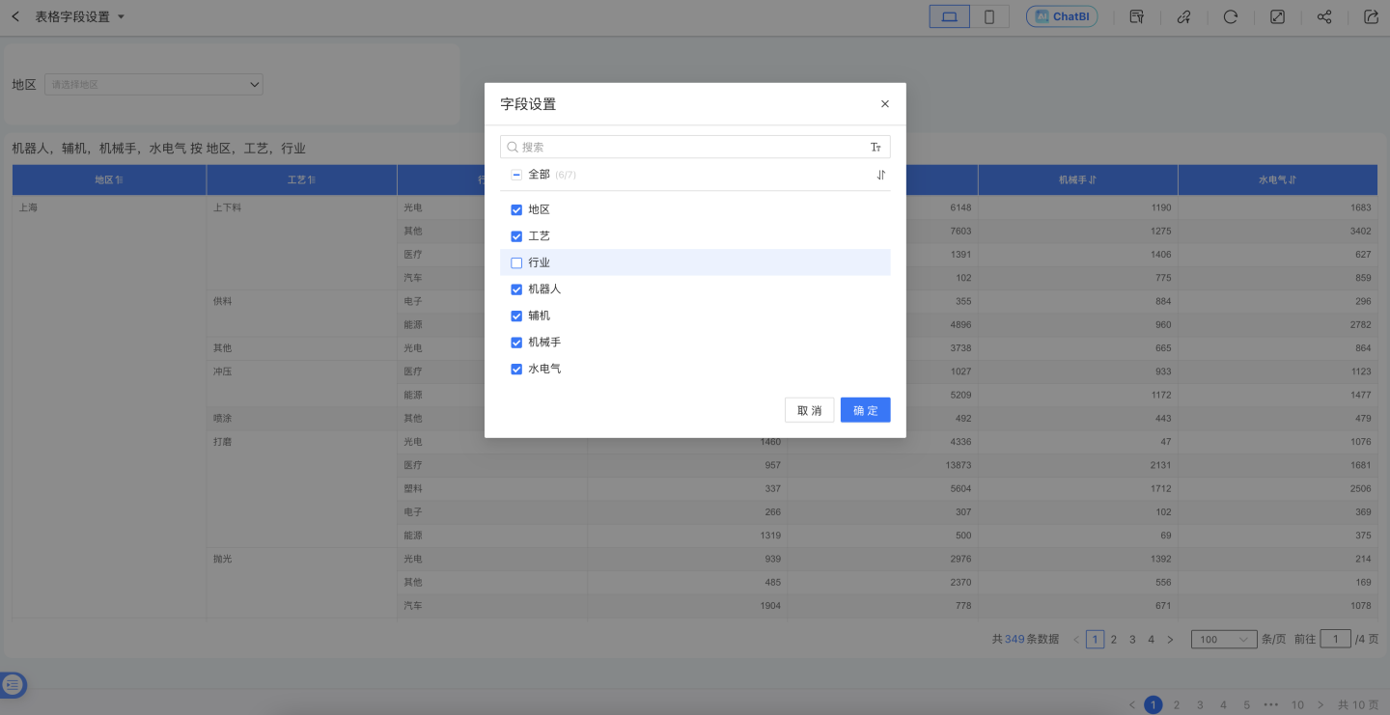Select desktop view layout icon
Viewport: 1390px width, 715px height.
pyautogui.click(x=949, y=16)
